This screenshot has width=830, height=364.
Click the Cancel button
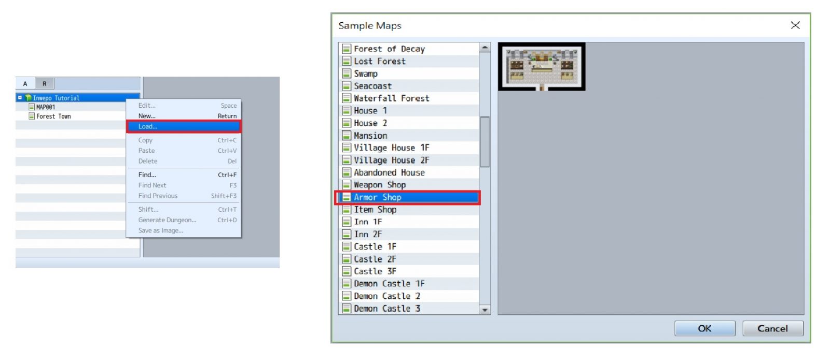click(772, 328)
